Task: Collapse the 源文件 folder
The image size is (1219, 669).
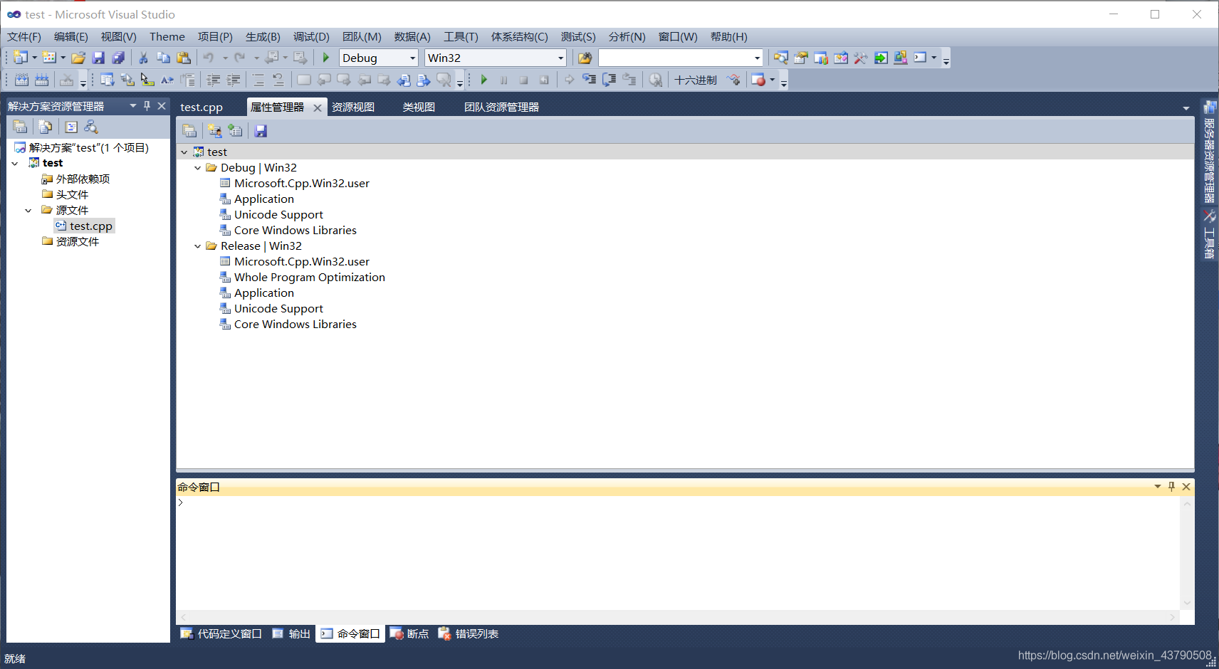Action: [28, 211]
